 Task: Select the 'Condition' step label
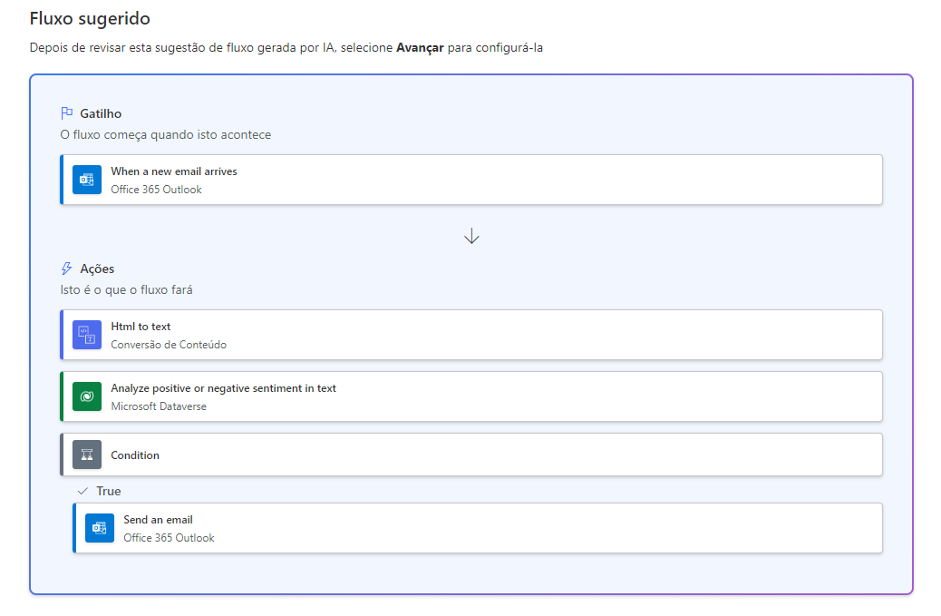click(x=135, y=455)
